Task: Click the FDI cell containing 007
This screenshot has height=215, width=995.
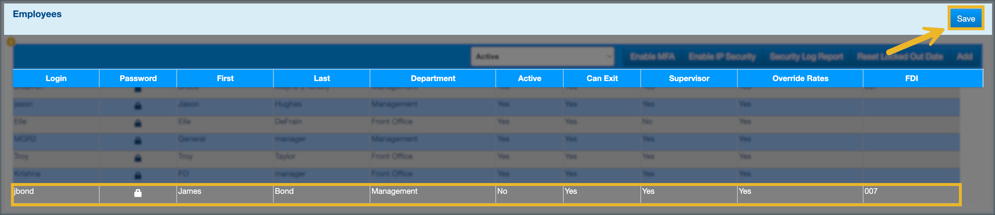Action: click(x=871, y=191)
